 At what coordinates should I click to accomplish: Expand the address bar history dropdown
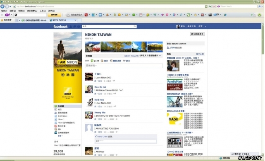point(206,7)
